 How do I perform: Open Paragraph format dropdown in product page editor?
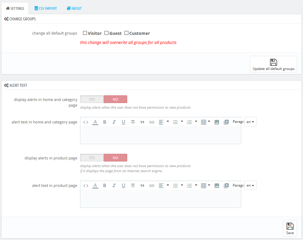tap(238, 185)
